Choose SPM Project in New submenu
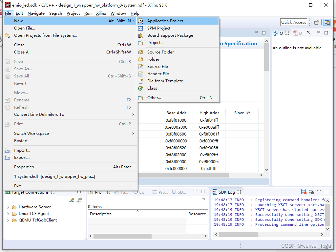This screenshot has width=336, height=252. 178,28
